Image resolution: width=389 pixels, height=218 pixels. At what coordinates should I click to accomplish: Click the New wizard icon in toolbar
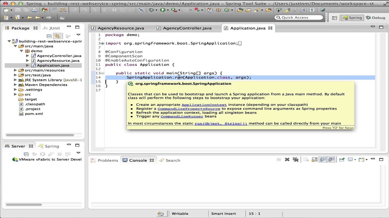click(6, 10)
